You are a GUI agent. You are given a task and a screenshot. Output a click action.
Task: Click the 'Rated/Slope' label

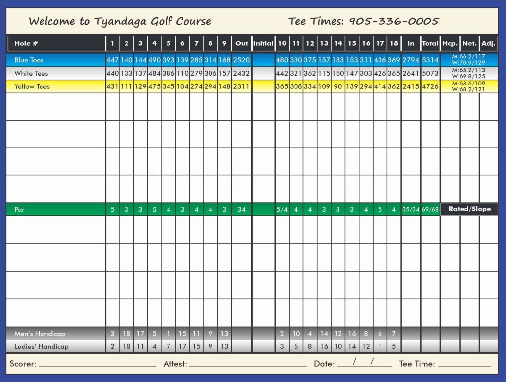[x=469, y=209]
